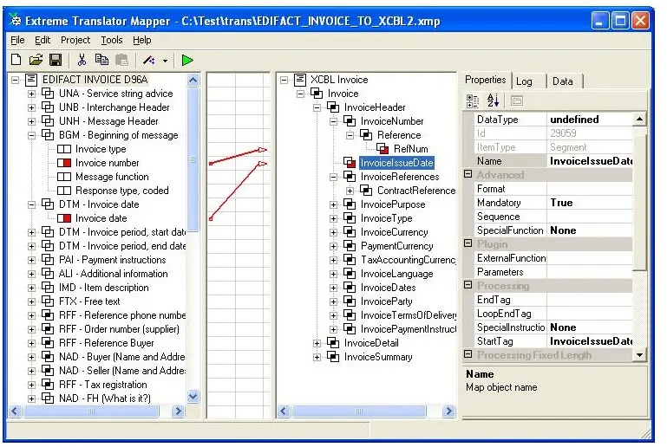
Task: Click the field icon beside Response type, coded
Action: [x=64, y=191]
